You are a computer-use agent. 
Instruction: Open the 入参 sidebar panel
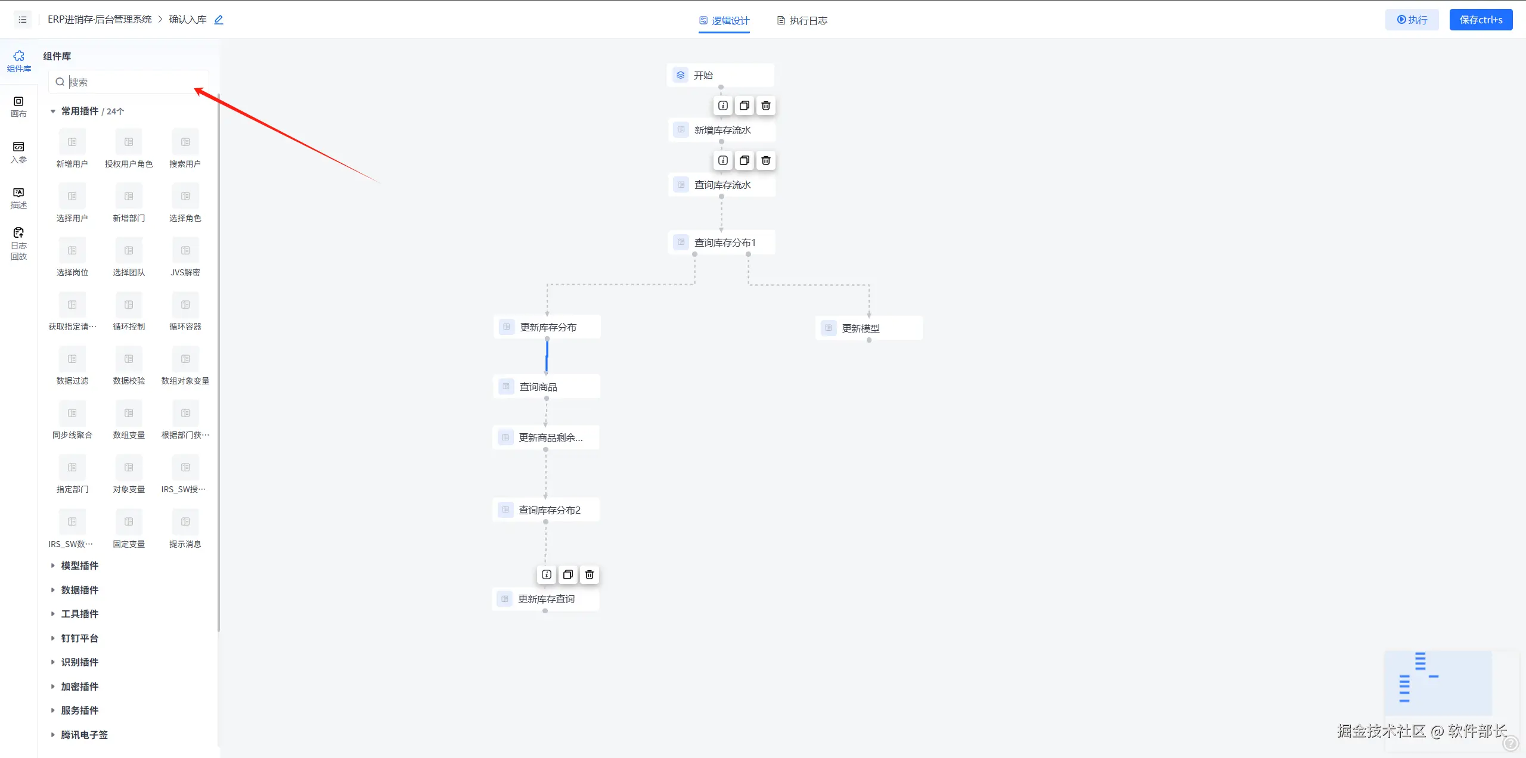18,152
